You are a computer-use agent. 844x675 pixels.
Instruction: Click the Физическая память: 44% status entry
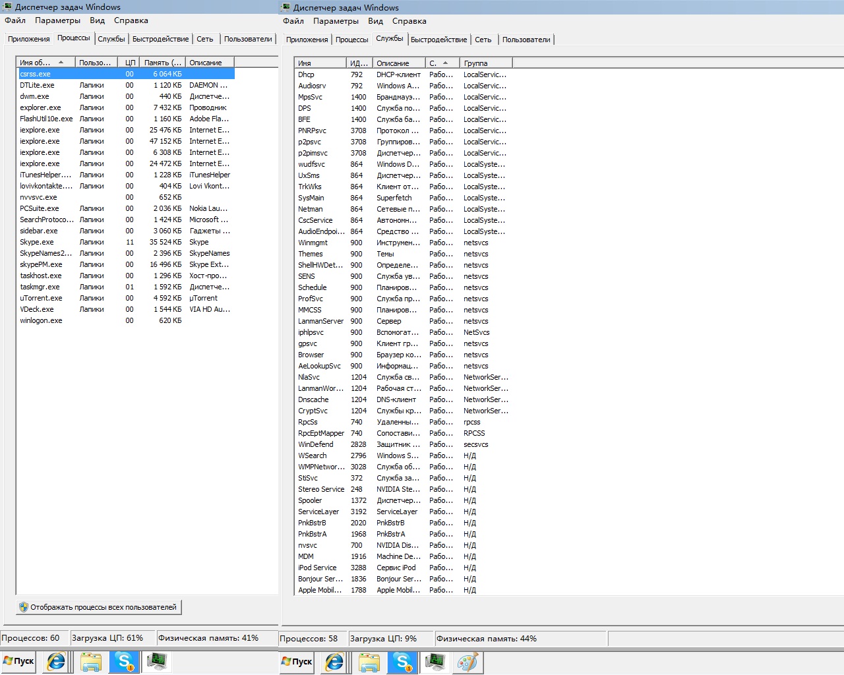tap(520, 639)
